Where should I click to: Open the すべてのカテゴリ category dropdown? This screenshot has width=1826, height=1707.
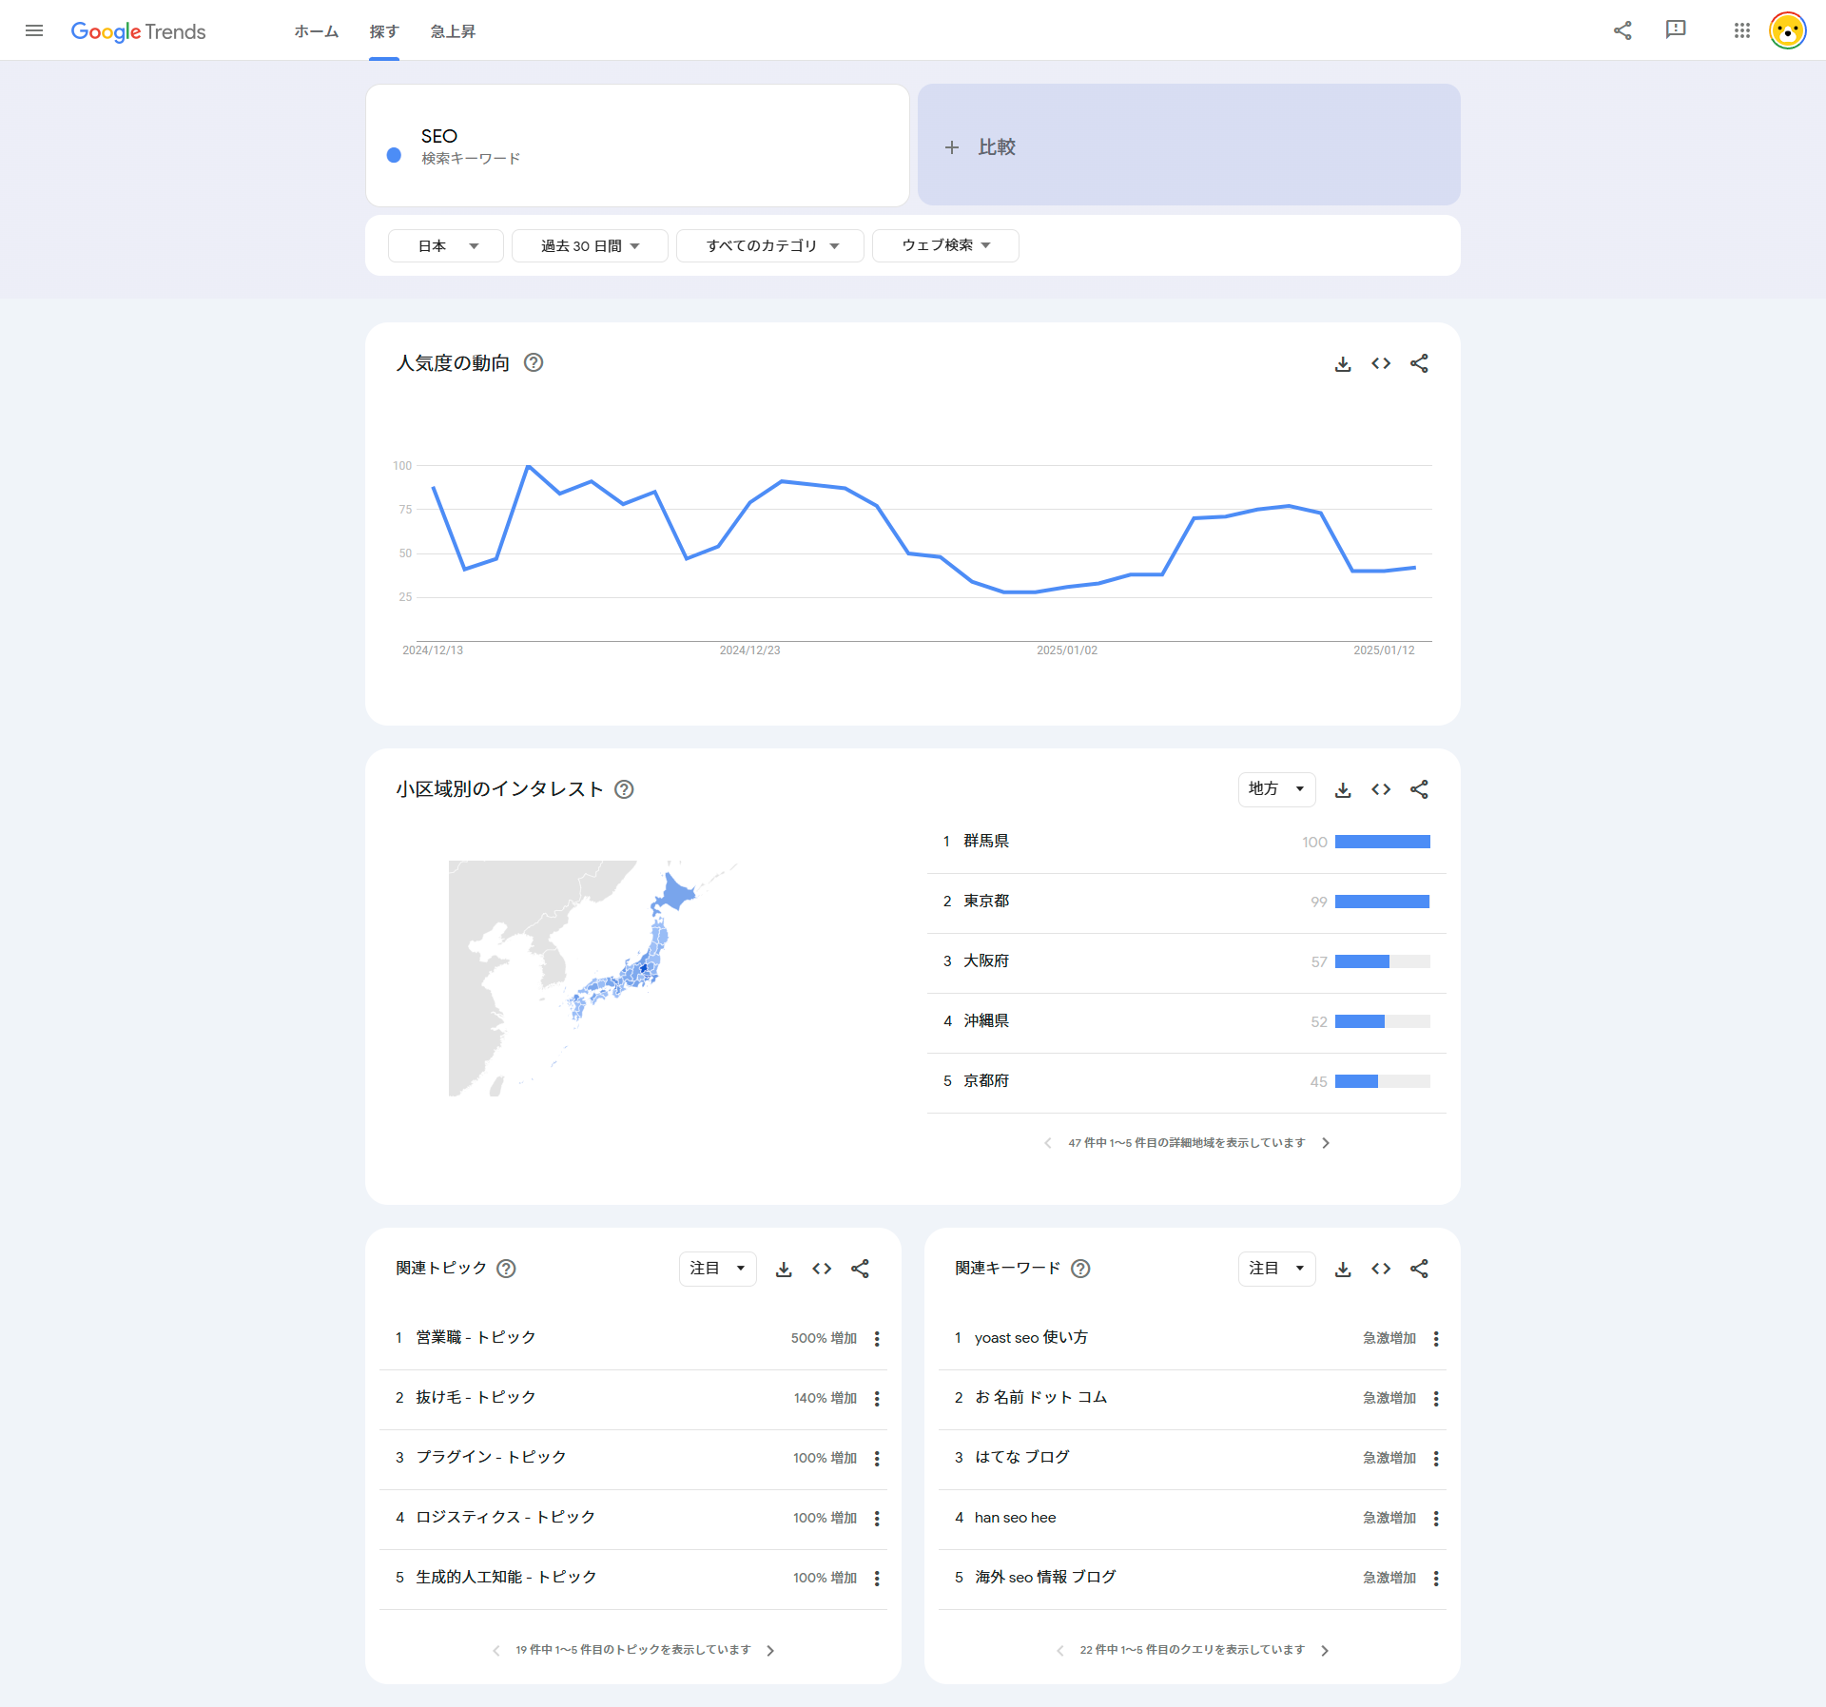pos(769,245)
